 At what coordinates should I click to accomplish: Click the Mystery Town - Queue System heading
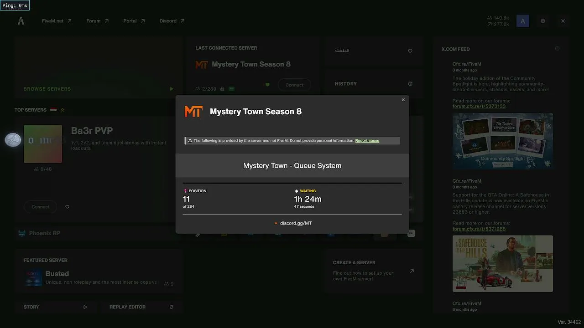pyautogui.click(x=292, y=166)
